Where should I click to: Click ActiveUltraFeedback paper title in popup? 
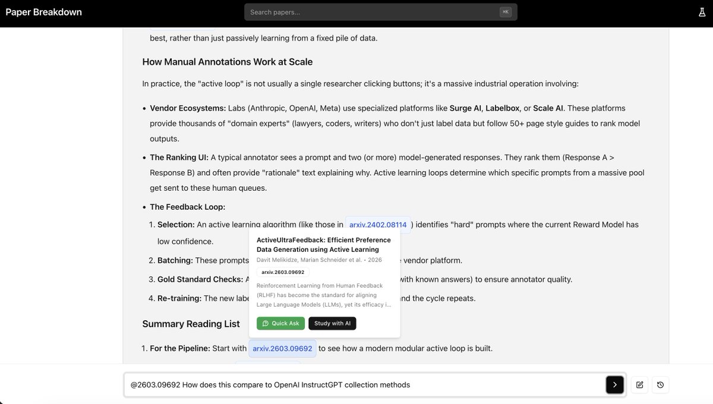point(324,245)
